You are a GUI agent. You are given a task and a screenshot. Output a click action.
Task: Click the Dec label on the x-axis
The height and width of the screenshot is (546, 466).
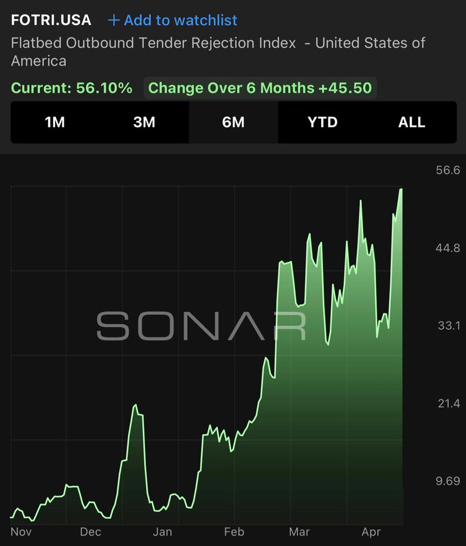90,532
